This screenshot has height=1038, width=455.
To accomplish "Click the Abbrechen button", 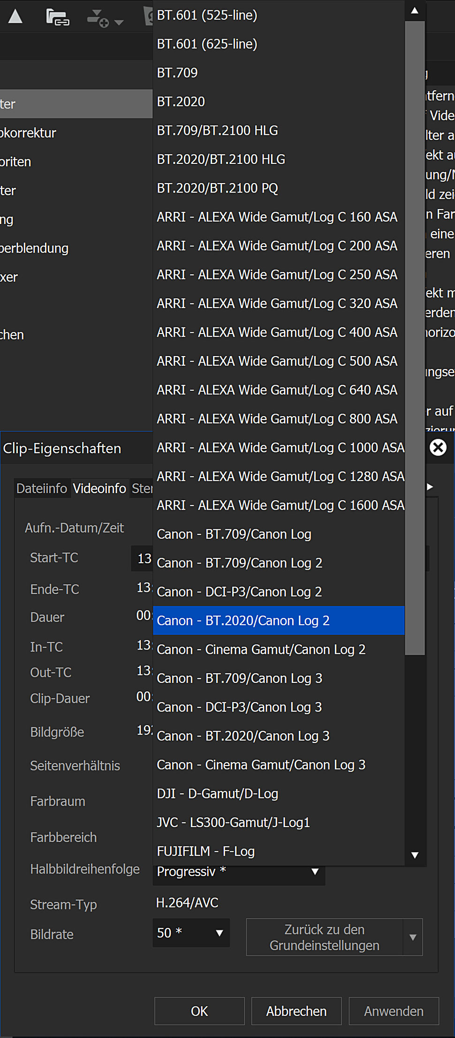I will click(296, 1011).
